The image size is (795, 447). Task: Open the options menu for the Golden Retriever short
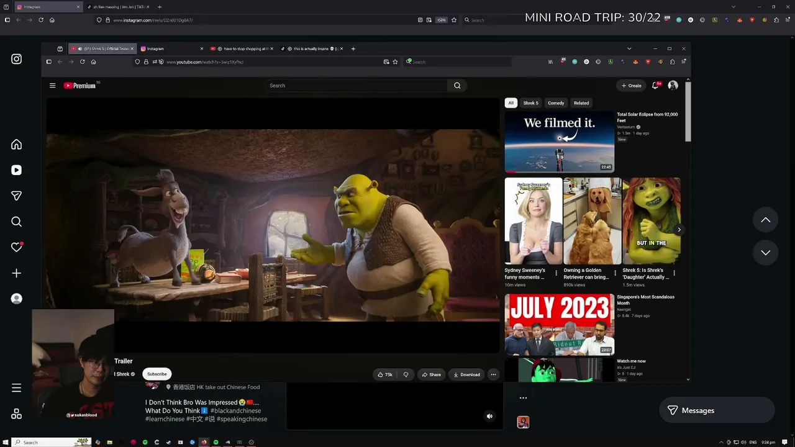[615, 273]
